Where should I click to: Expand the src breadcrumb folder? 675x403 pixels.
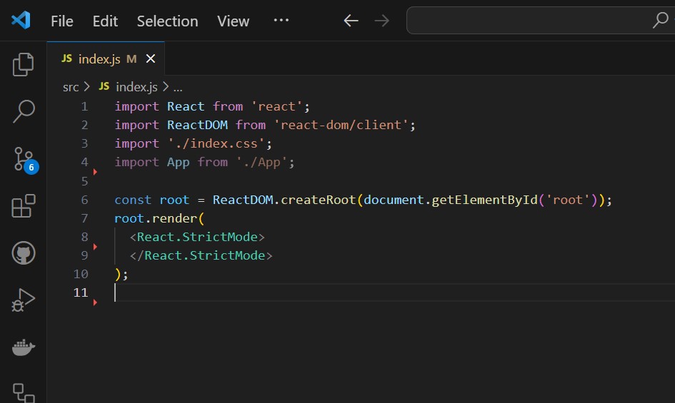[70, 86]
